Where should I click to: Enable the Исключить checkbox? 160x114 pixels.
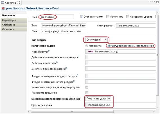tap(107, 17)
